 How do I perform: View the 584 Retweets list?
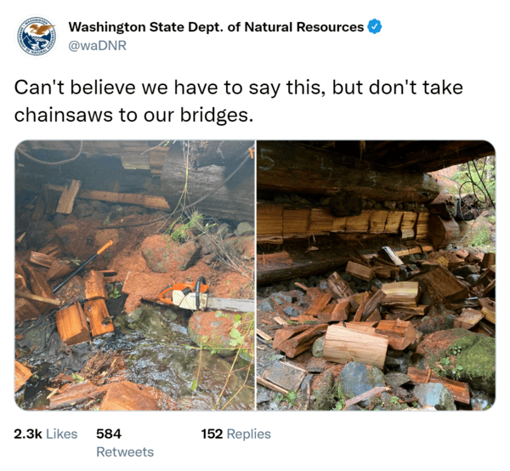[125, 443]
